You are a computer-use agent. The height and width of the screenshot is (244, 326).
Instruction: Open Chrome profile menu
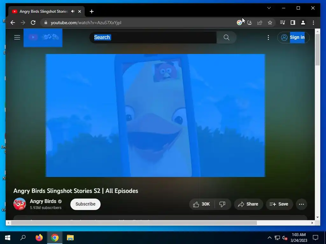click(x=303, y=23)
